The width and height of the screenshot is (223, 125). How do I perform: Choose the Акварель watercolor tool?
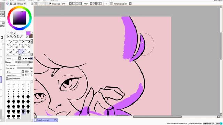[x=27, y=42]
